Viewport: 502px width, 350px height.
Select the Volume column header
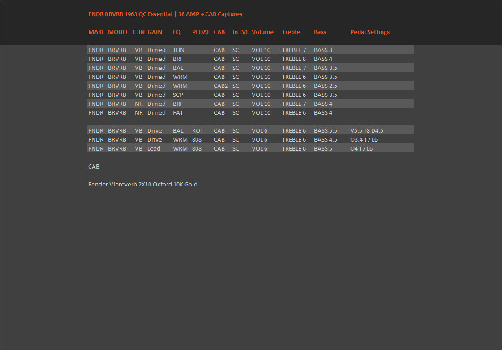point(262,32)
